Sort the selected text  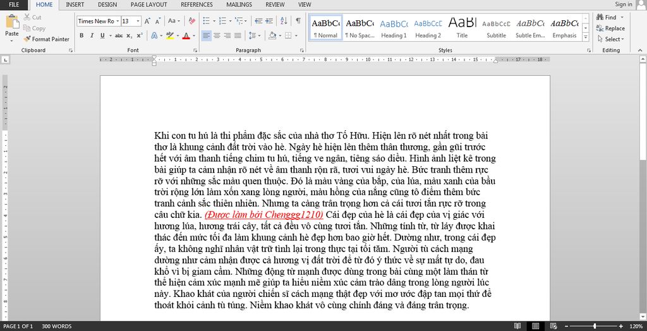point(284,21)
